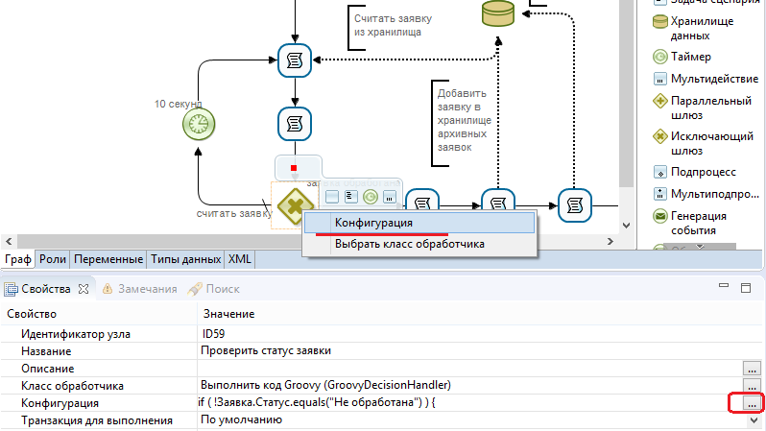The width and height of the screenshot is (766, 431).
Task: Expand the Транзакция для выполнения dropdown
Action: tap(753, 420)
